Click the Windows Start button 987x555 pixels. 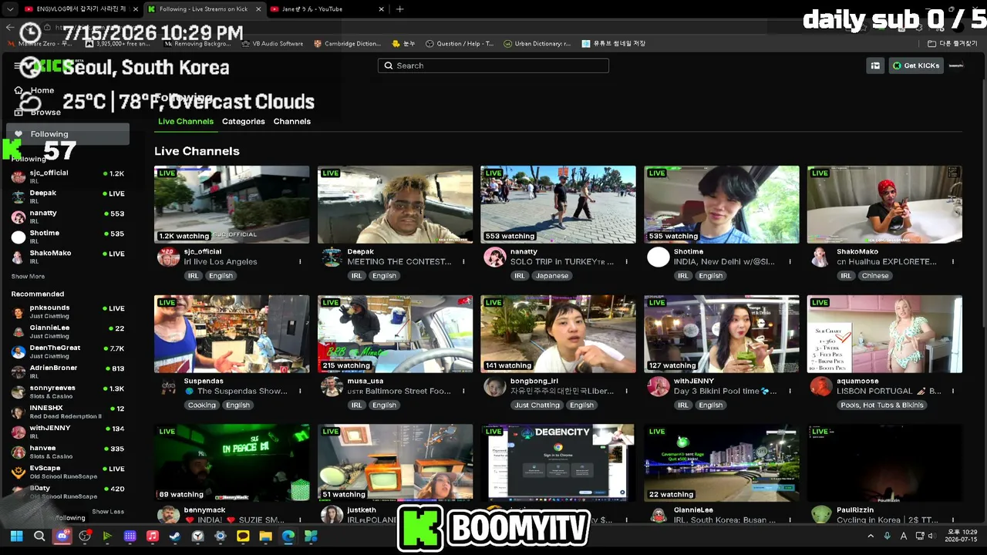16,536
